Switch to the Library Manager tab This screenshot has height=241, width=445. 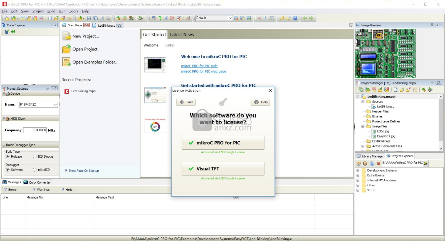pyautogui.click(x=370, y=156)
